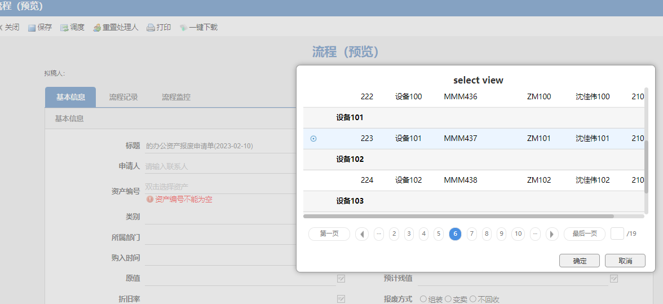Click cell ZM100
The width and height of the screenshot is (663, 304).
(x=539, y=97)
